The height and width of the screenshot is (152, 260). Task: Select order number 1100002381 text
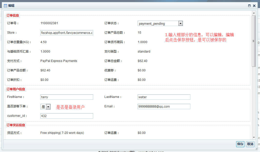[49, 23]
